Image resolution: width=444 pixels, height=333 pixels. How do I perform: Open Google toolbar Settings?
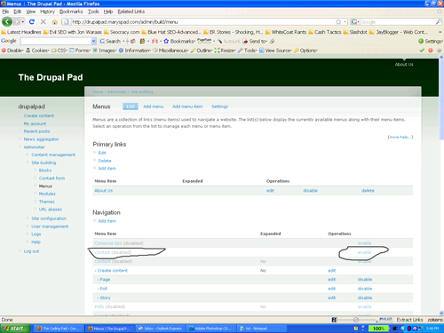[x=431, y=41]
